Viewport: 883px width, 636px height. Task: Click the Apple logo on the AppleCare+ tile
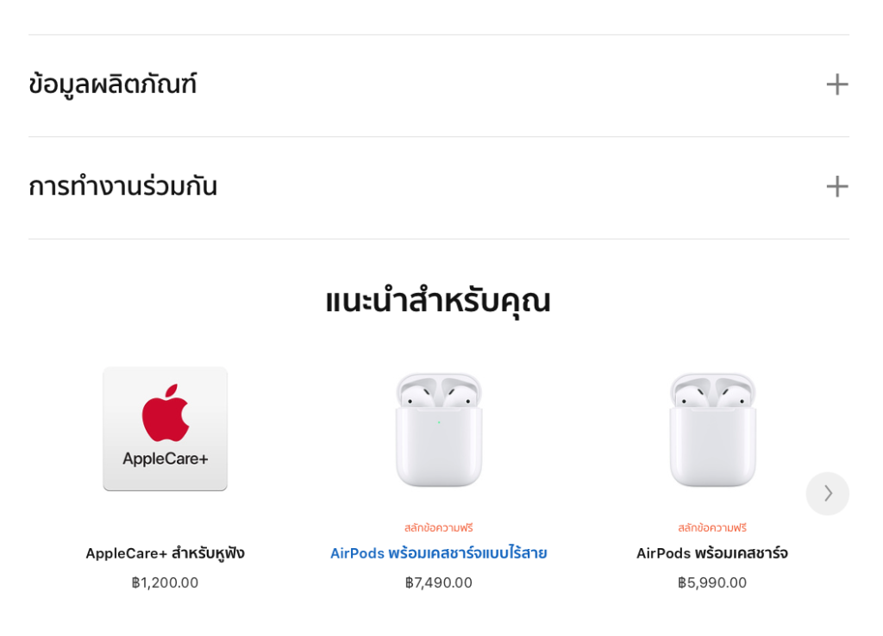point(164,414)
